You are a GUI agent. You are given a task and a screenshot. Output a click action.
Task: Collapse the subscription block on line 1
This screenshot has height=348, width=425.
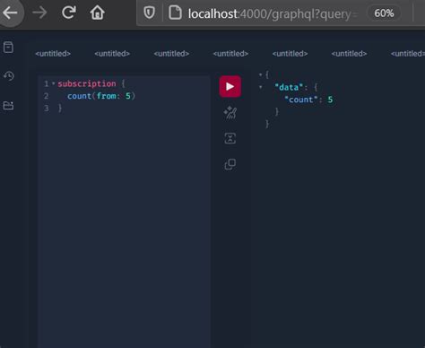[54, 83]
